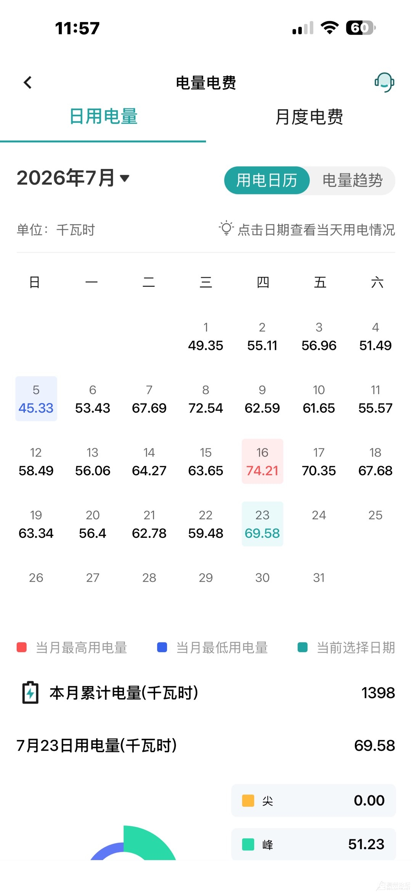Tap blue 当月最低用电量 legend swatch
Screen dimensions: 412x893
[x=162, y=647]
